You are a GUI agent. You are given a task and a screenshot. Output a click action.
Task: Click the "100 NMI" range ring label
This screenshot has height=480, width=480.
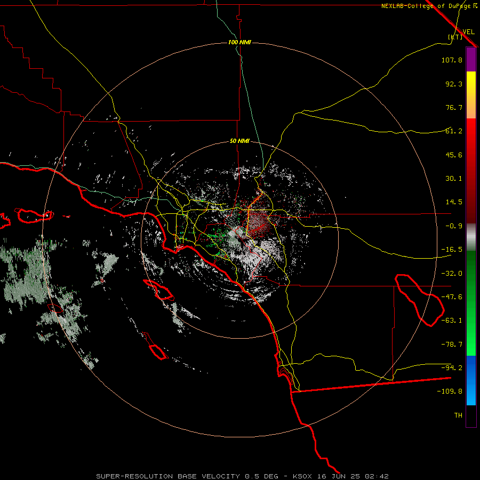(x=239, y=42)
